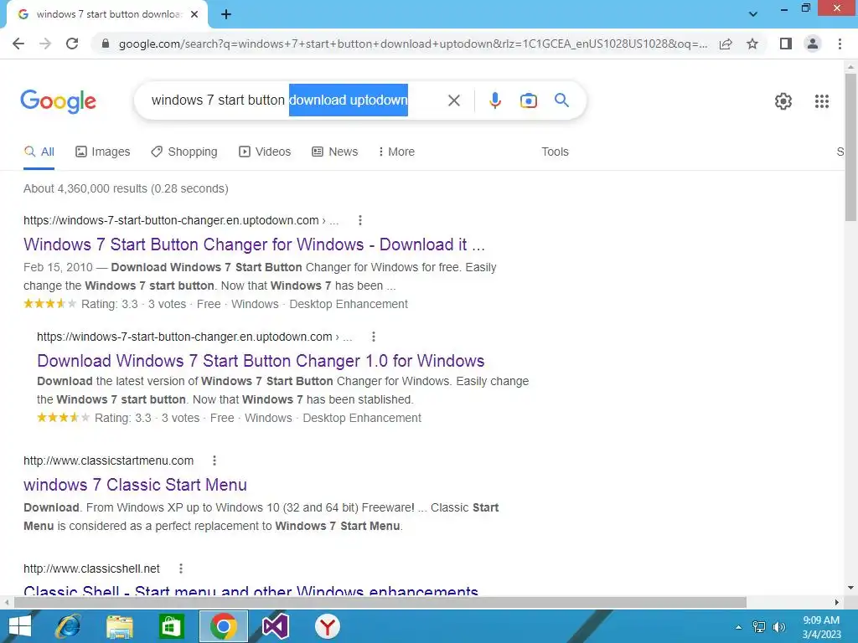This screenshot has width=858, height=643.
Task: Open options next to classicshell.net
Action: pos(181,568)
